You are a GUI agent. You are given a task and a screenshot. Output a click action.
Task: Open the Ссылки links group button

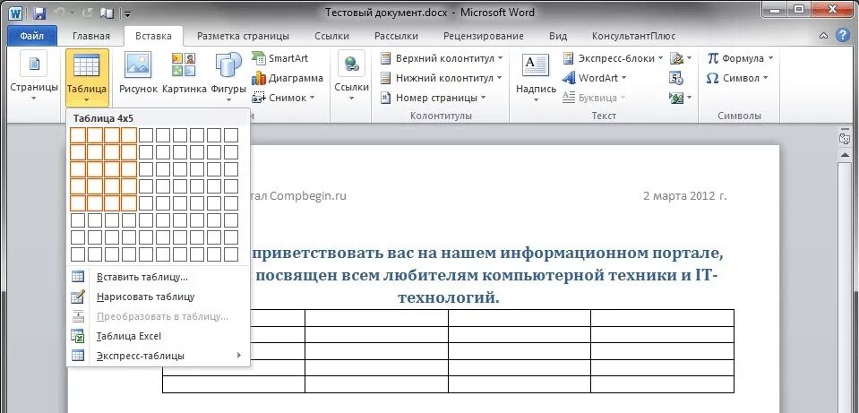351,77
